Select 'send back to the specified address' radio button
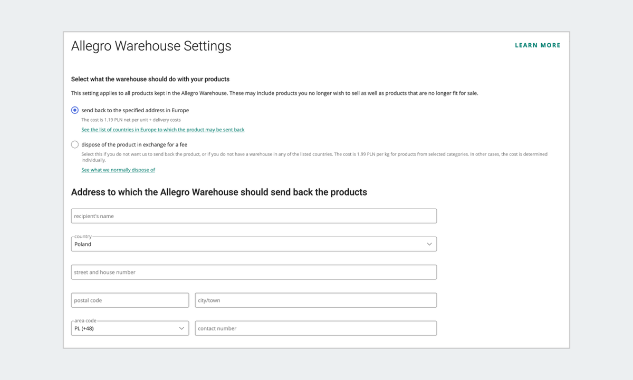The image size is (633, 380). coord(75,110)
